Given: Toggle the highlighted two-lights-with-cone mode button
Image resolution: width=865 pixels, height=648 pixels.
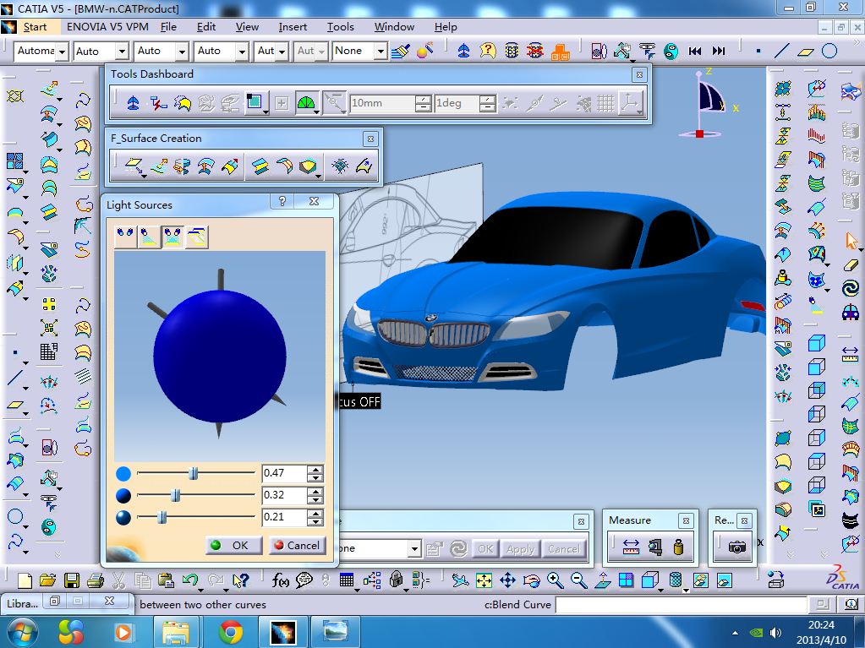Looking at the screenshot, I should 172,237.
